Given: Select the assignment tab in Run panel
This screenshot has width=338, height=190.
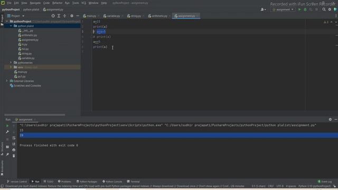Looking at the screenshot, I should 25,120.
